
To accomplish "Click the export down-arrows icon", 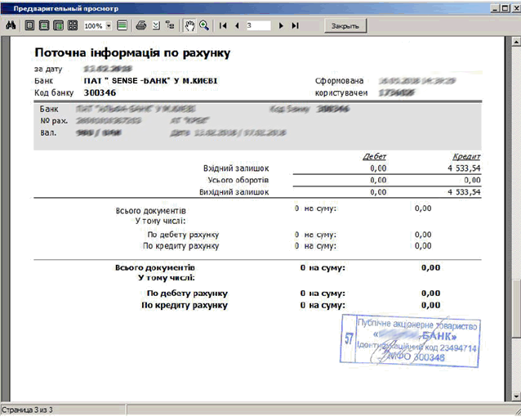I will click(x=156, y=25).
